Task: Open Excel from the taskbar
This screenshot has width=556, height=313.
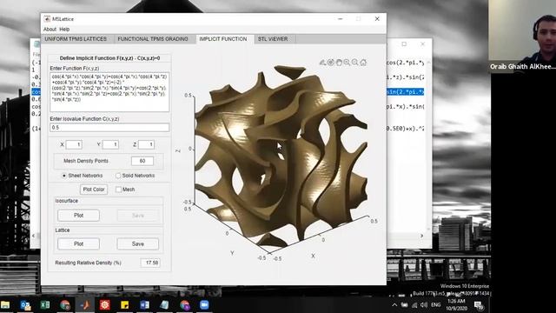Action: pos(45,305)
